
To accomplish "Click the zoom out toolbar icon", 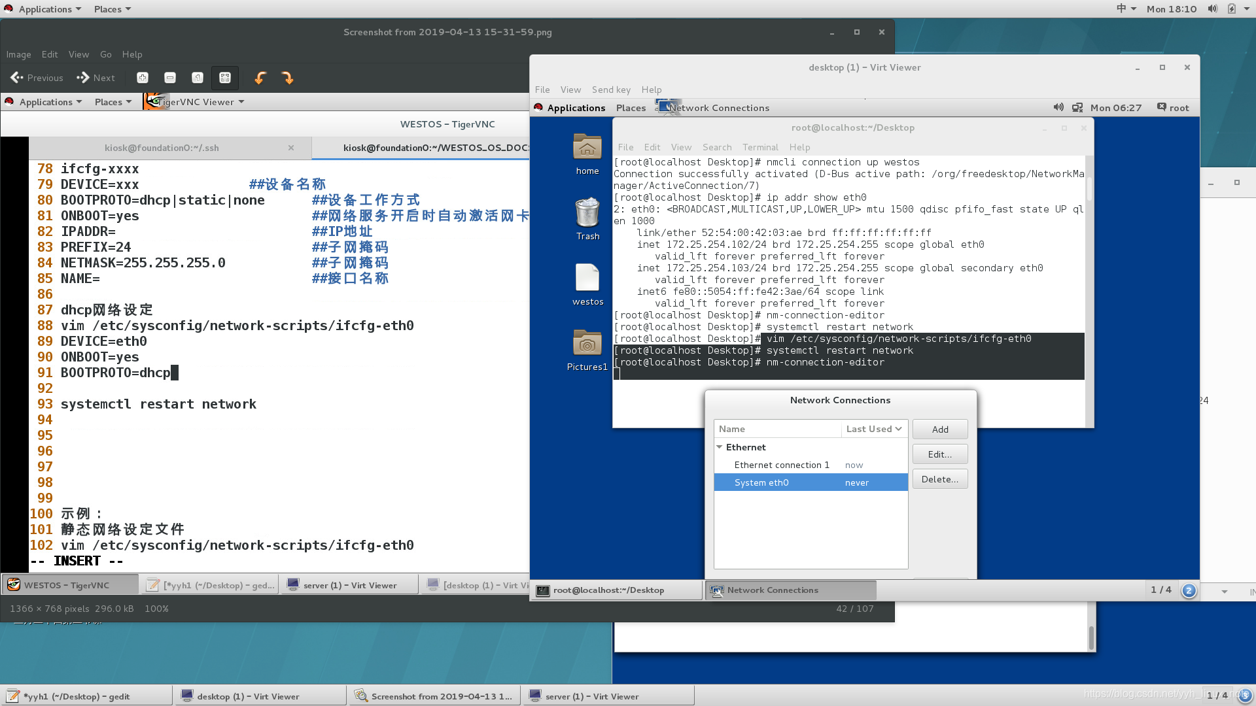I will (170, 78).
